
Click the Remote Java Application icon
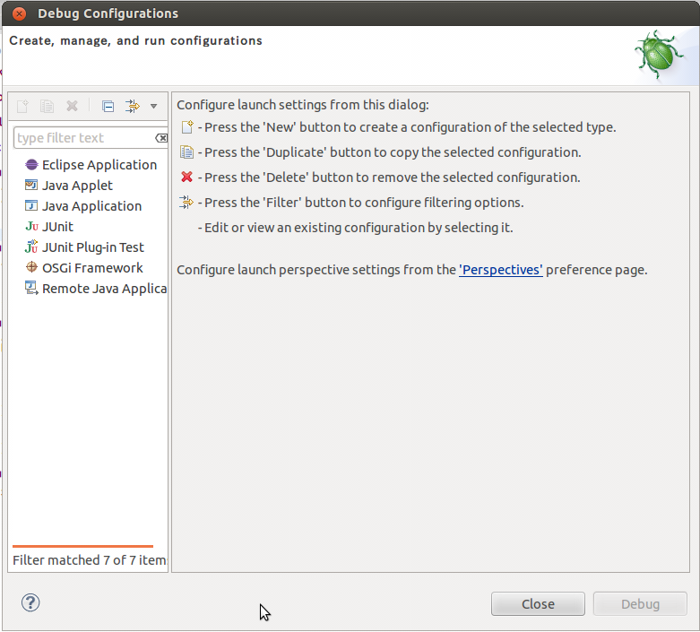pyautogui.click(x=31, y=288)
